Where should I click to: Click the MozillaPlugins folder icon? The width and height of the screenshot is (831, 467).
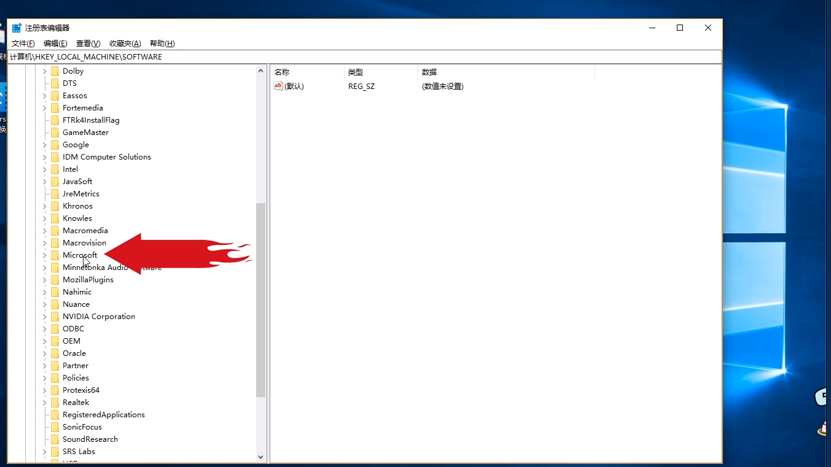click(x=55, y=280)
